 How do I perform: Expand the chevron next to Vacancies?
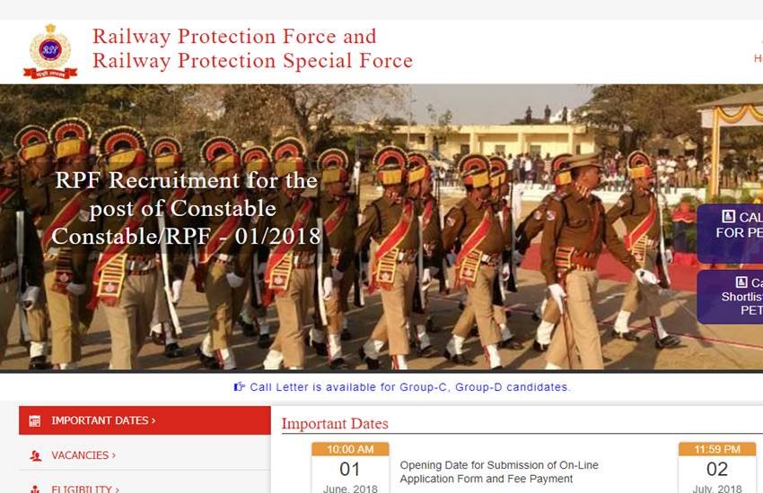point(114,455)
